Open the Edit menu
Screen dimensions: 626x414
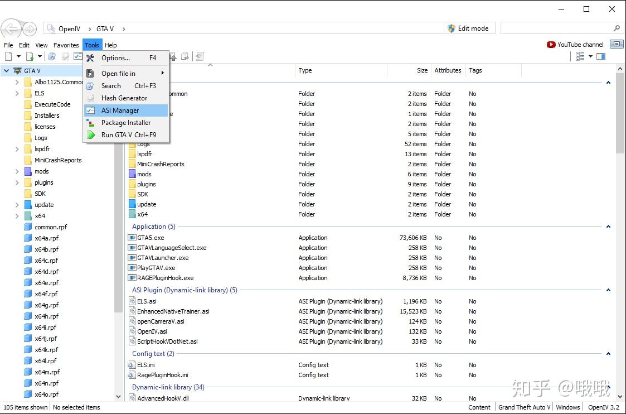click(25, 45)
